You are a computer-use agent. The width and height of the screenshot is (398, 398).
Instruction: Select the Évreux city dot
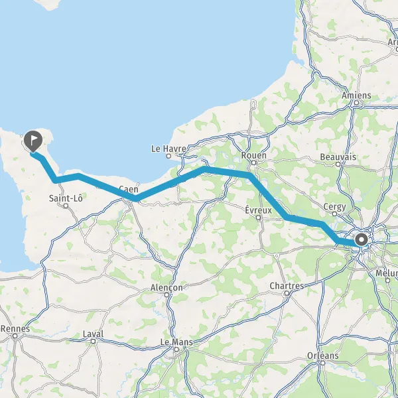click(x=258, y=218)
